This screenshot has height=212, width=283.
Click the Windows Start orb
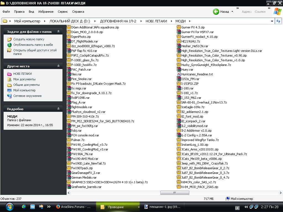tap(9, 207)
